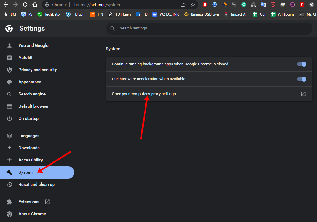317x222 pixels.
Task: Open the You and Google section
Action: pyautogui.click(x=37, y=45)
